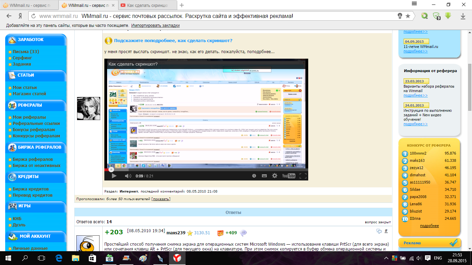Open 'подробнее>>' under 11-летие WMmail.ru
The image size is (472, 265).
pyautogui.click(x=415, y=51)
